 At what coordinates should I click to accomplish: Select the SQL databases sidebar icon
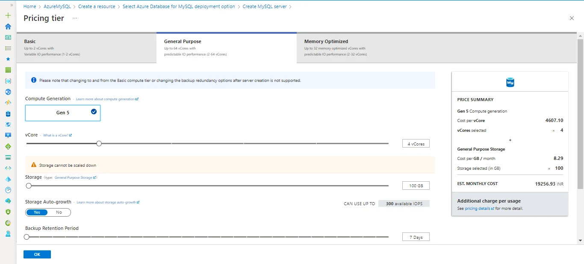tap(8, 113)
